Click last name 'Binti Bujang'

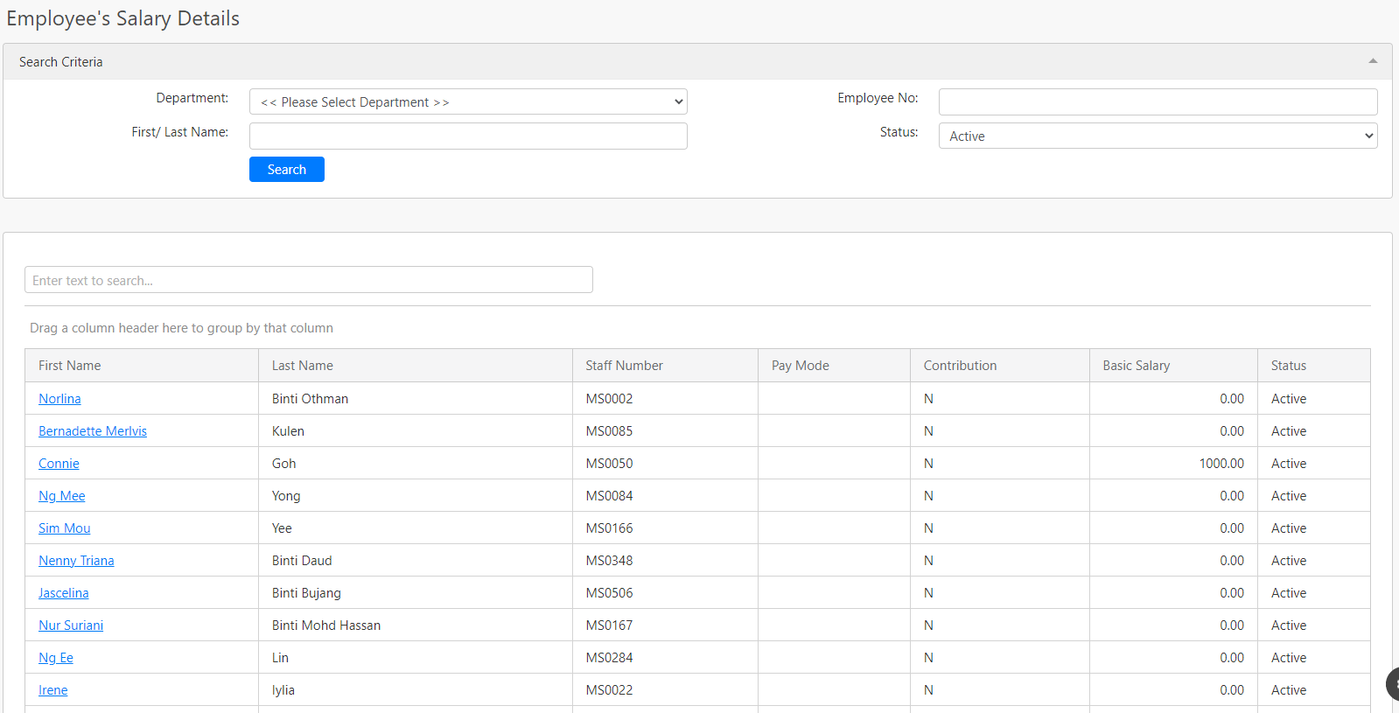(x=306, y=592)
